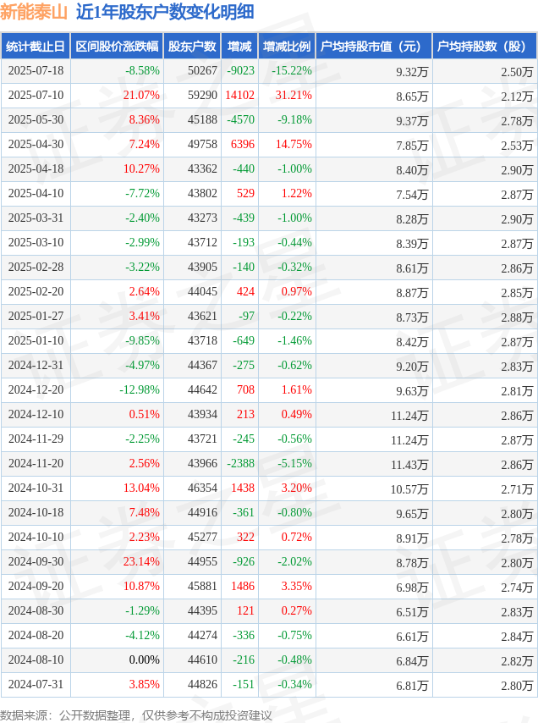Click the 统计截止日 column header
This screenshot has height=723, width=538.
36,46
